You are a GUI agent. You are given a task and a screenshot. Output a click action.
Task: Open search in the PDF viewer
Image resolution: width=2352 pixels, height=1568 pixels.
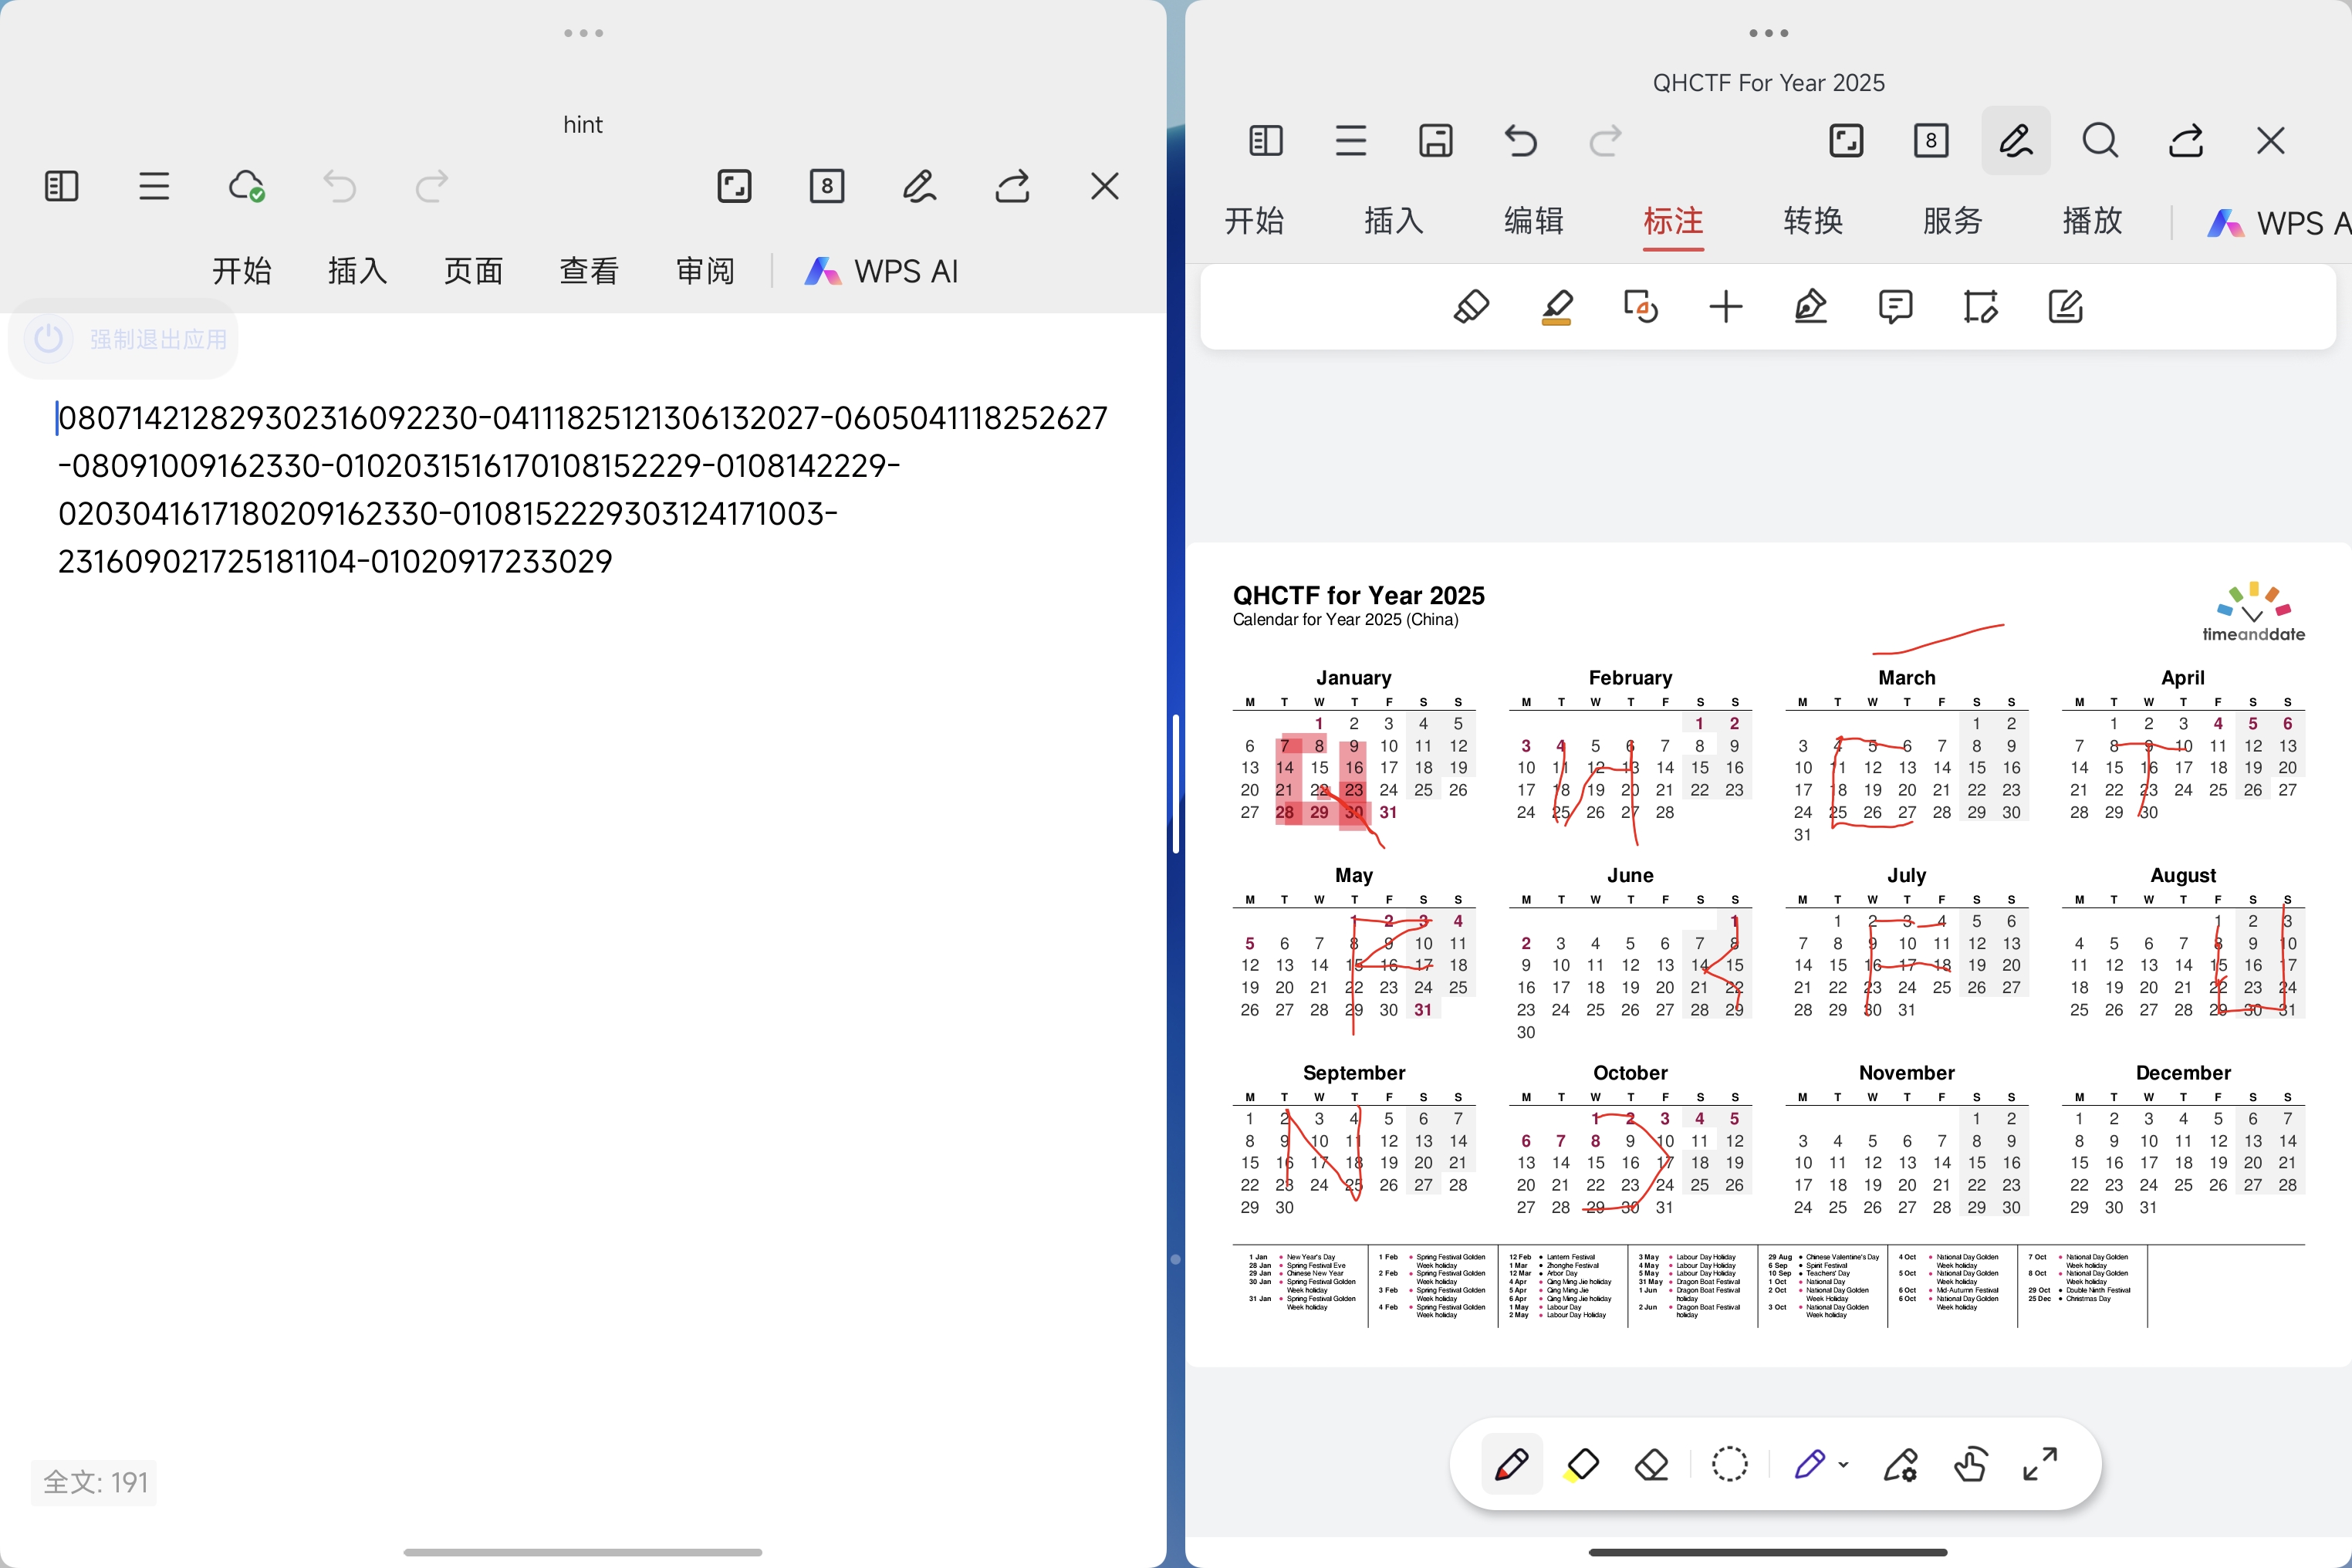pos(2100,141)
